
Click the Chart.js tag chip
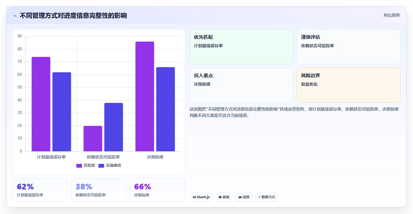[201, 197]
